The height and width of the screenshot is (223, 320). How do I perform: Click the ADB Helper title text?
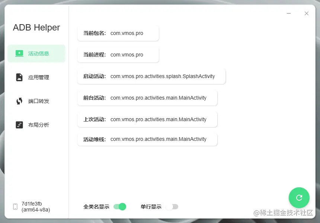coord(36,28)
